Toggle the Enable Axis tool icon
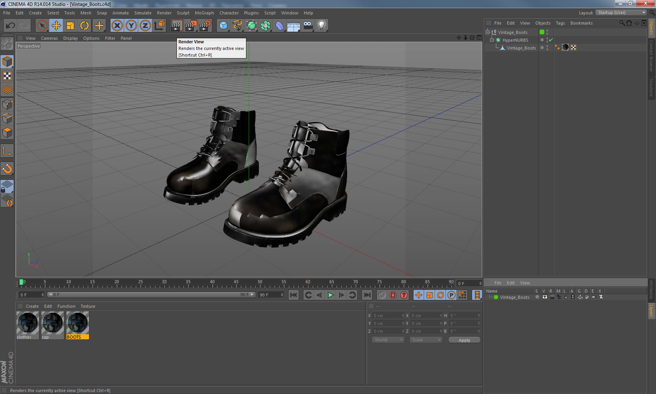Image resolution: width=656 pixels, height=394 pixels. click(7, 151)
